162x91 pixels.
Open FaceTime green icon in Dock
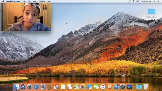96,87
